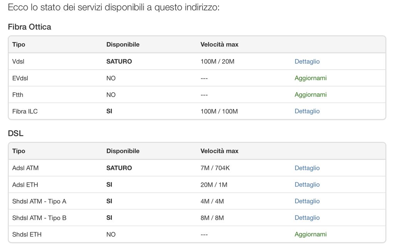Click Aggiornami for Shdsl ETH
395x250 pixels.
pos(311,235)
